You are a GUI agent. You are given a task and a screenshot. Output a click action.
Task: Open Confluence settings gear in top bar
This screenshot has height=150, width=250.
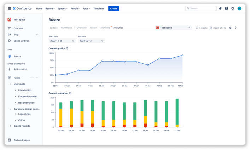tap(233, 8)
